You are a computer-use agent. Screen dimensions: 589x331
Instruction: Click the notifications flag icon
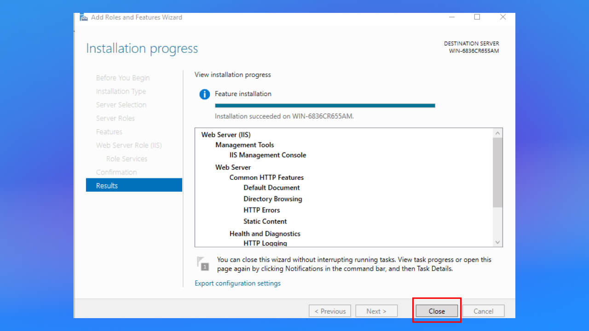[x=203, y=263]
